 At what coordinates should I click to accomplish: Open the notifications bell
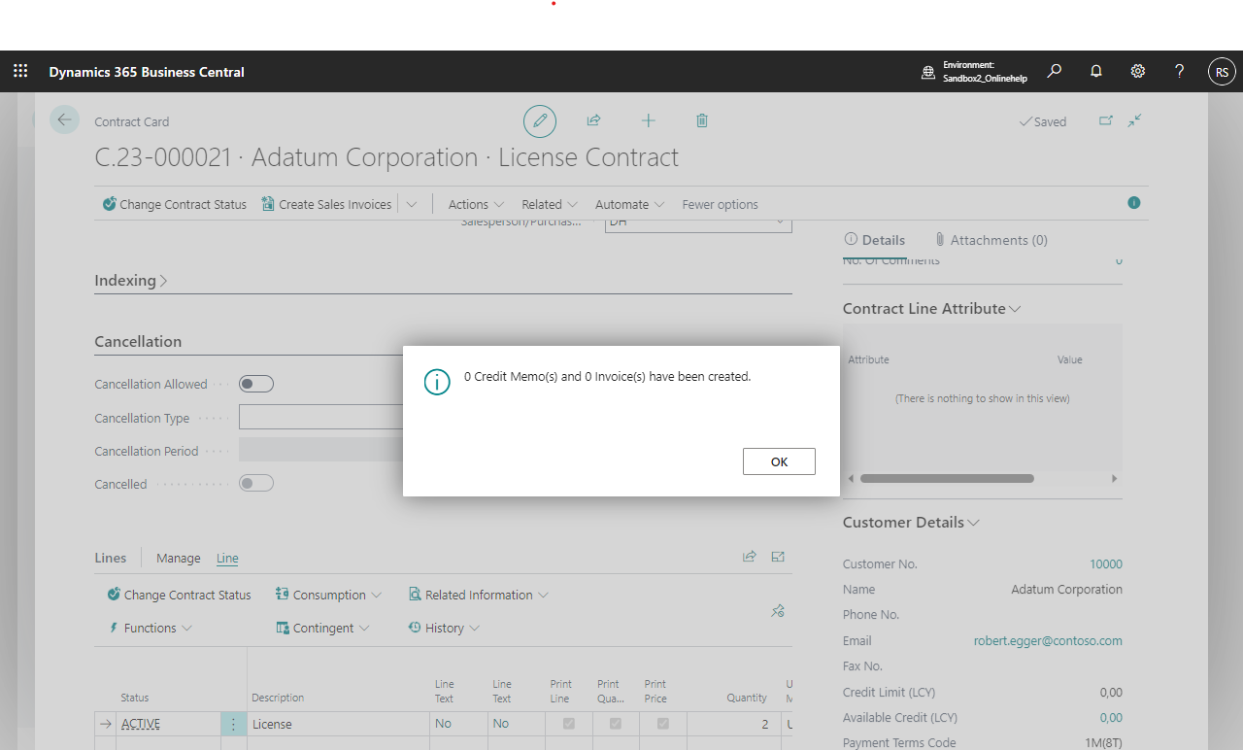pos(1096,72)
